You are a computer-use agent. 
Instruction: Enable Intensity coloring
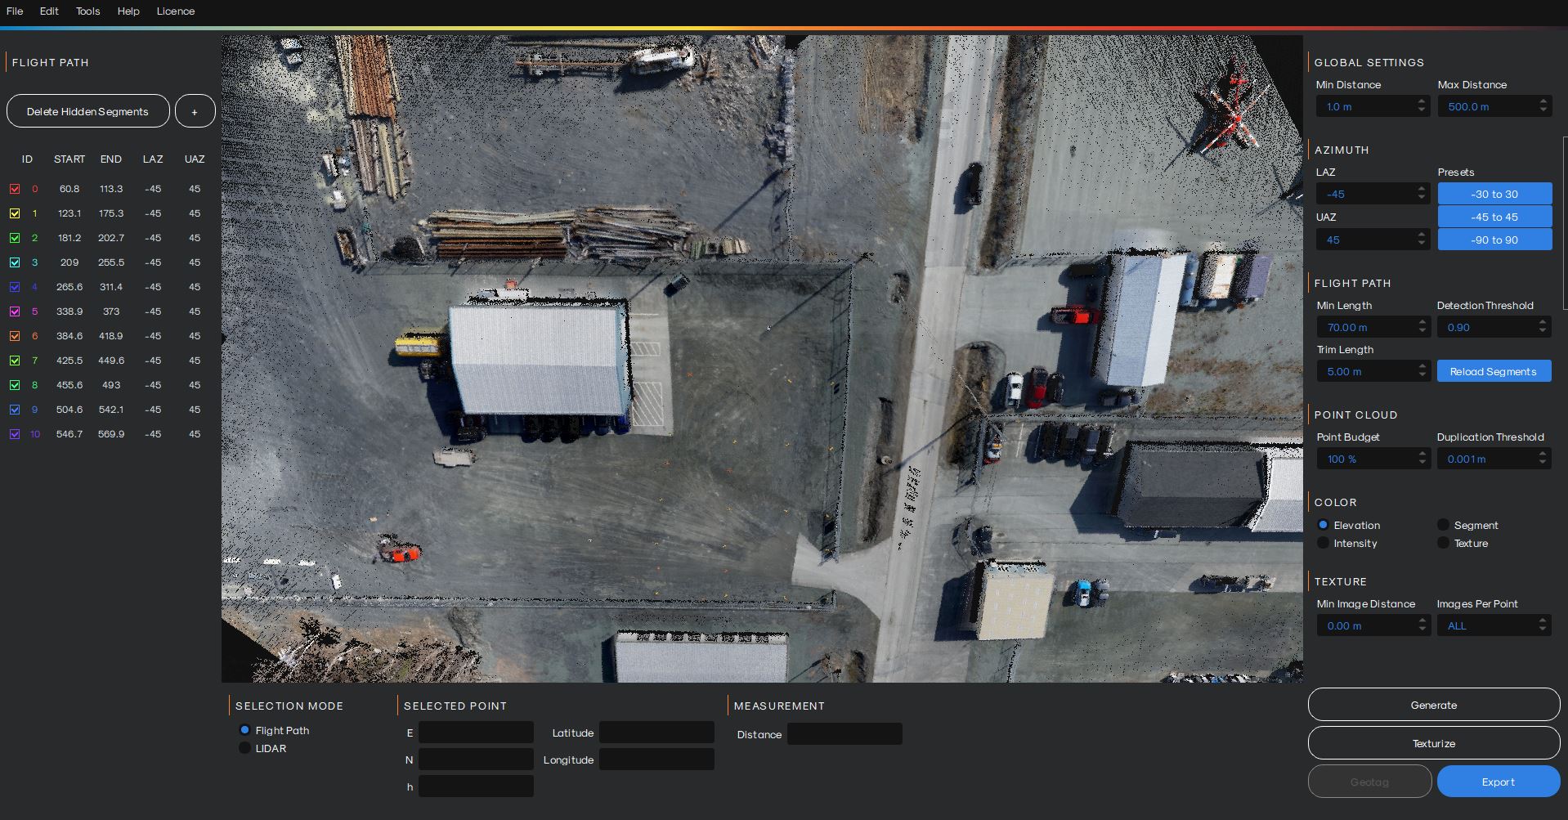pyautogui.click(x=1323, y=543)
